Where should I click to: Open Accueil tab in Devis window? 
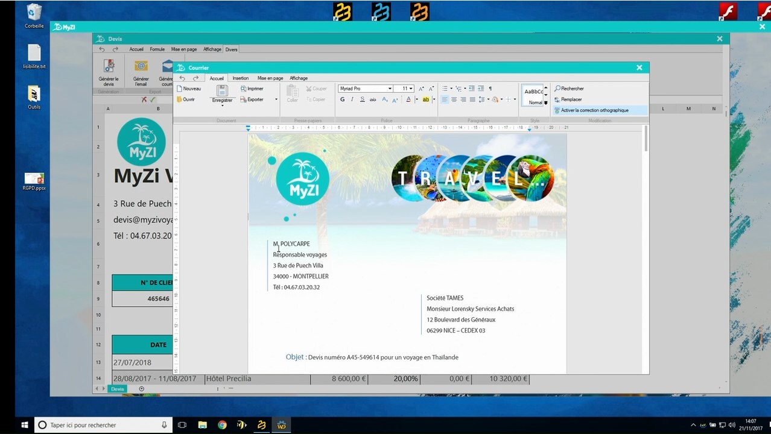(136, 49)
